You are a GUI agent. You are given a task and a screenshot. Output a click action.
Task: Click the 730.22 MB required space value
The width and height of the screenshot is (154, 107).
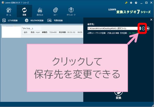point(113,33)
